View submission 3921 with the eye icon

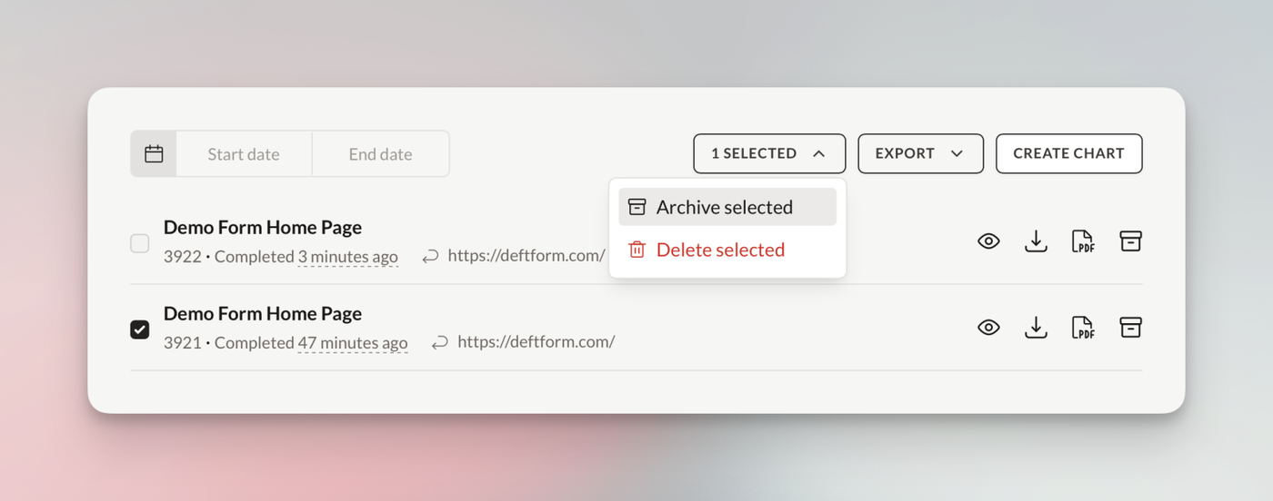click(988, 328)
